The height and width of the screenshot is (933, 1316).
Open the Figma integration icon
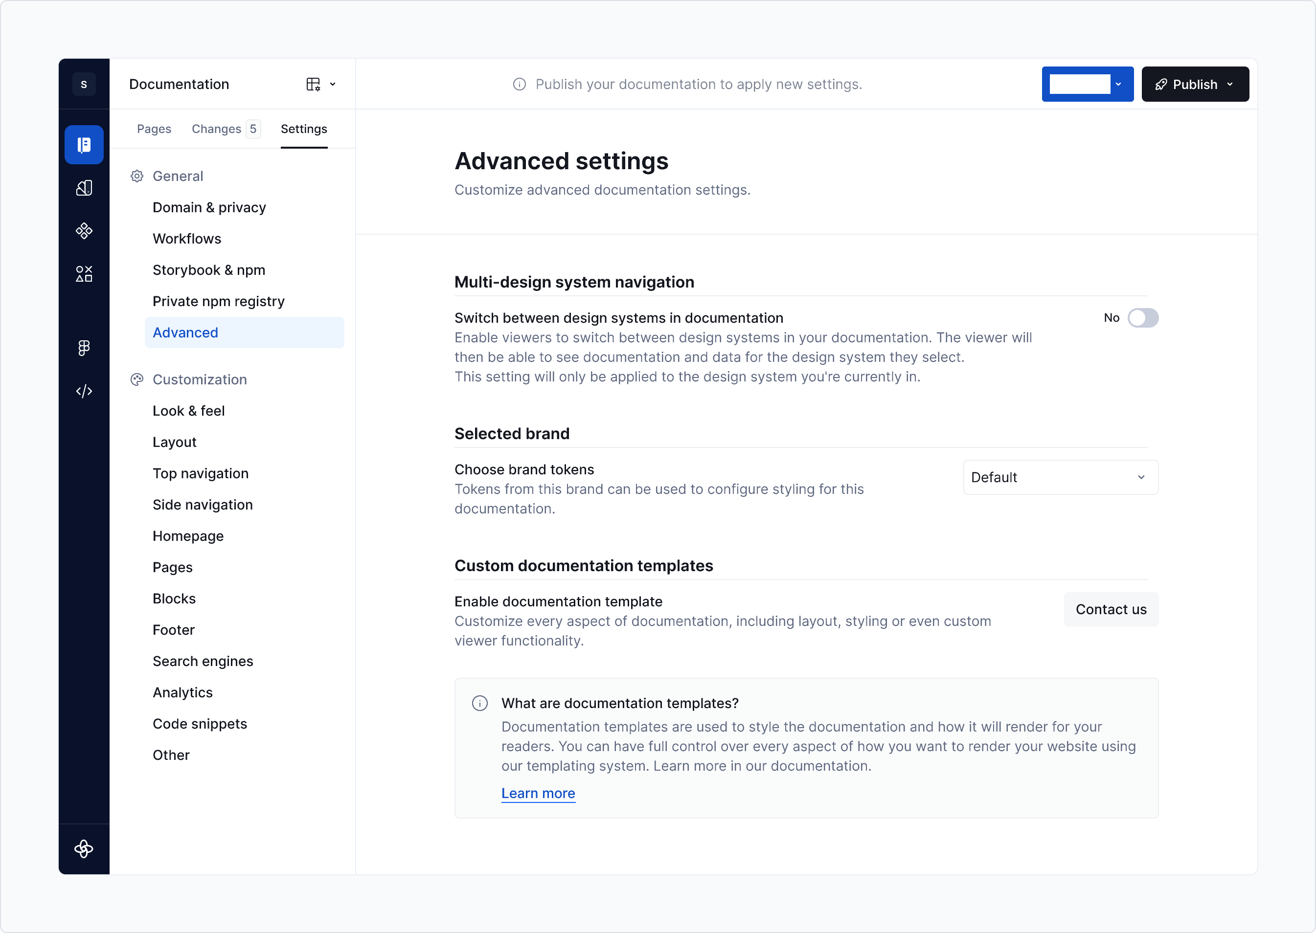click(84, 347)
